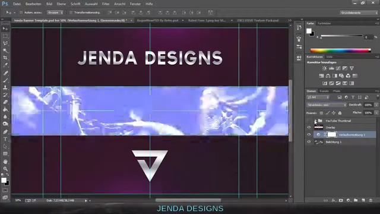The image size is (380, 214).
Task: Select the Move tool in toolbox
Action: 5,29
